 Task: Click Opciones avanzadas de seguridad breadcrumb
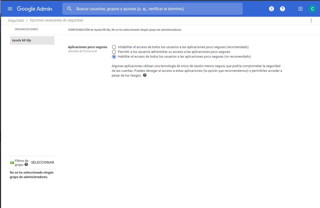coord(56,20)
